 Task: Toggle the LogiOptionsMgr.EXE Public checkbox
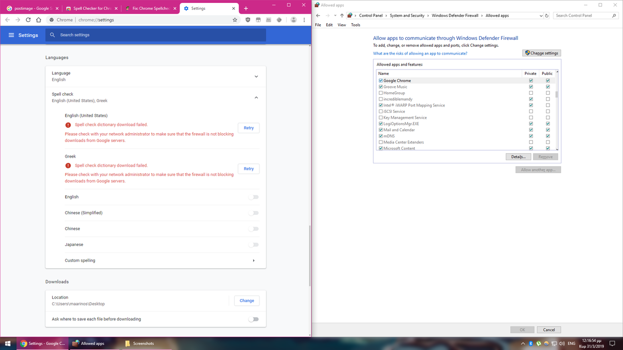tap(548, 124)
